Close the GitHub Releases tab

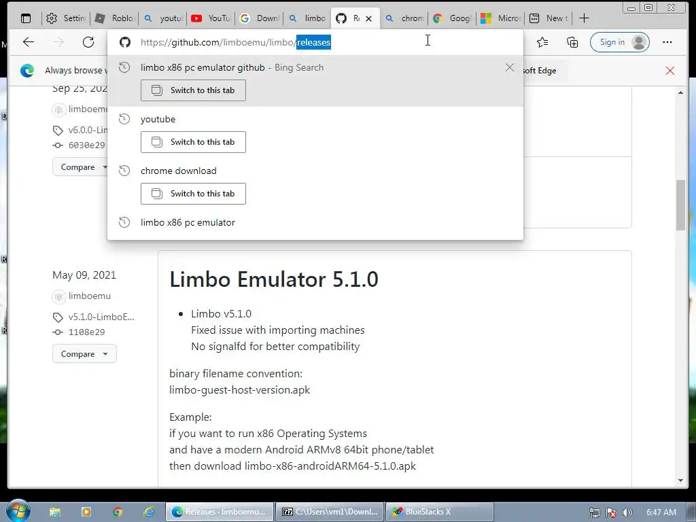tap(369, 18)
